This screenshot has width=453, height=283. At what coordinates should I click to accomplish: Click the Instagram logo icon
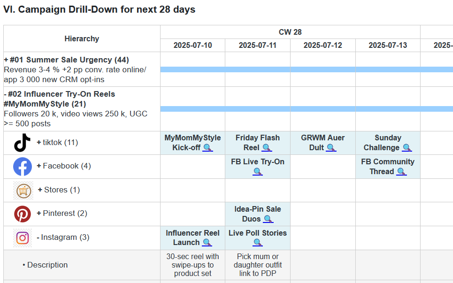[22, 237]
